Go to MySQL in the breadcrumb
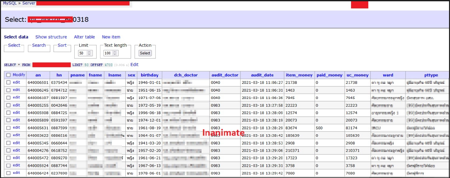 10,3
